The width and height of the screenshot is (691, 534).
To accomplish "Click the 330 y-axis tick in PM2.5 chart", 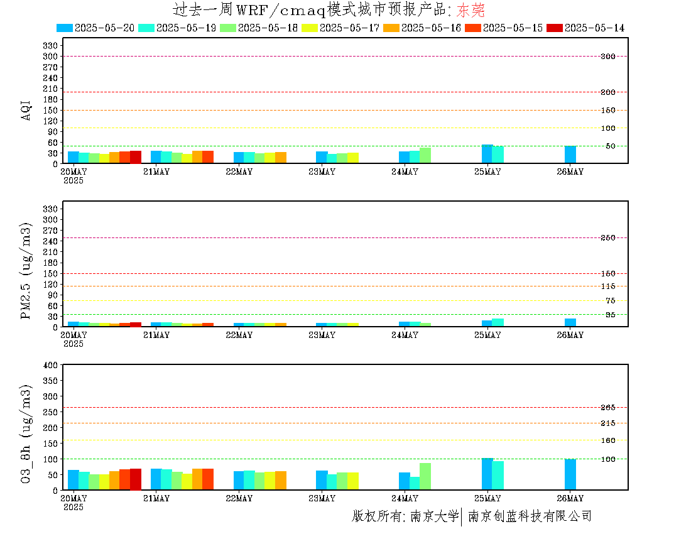I will pyautogui.click(x=50, y=209).
